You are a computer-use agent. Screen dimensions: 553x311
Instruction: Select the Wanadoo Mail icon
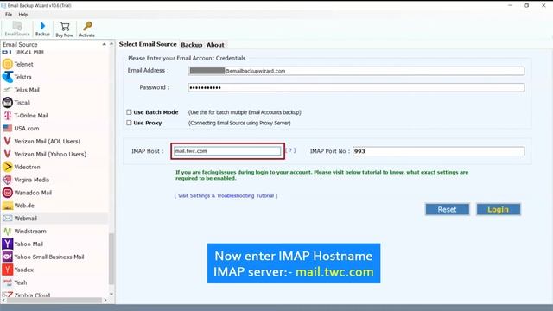pyautogui.click(x=8, y=193)
